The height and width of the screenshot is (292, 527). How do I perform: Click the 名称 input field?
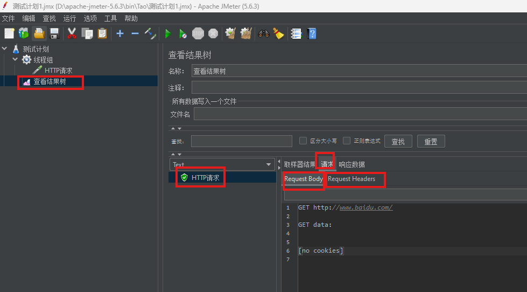tap(359, 71)
